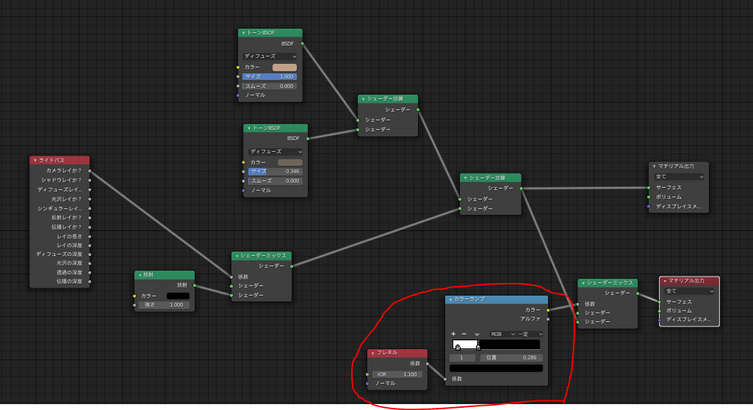
Task: Click ボリューム socket of dark-header マテリアル出力
Action: click(649, 197)
